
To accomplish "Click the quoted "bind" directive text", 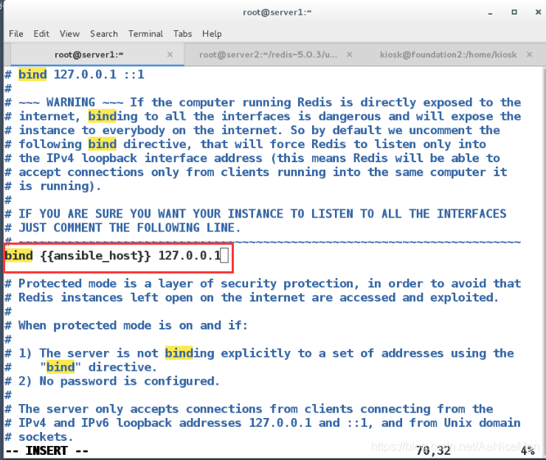I will pos(61,367).
